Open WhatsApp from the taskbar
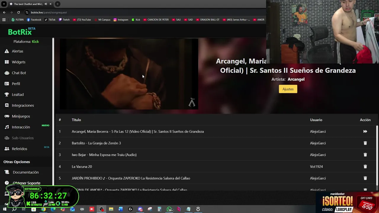Screen dimensions: 379x213 tap(169, 209)
